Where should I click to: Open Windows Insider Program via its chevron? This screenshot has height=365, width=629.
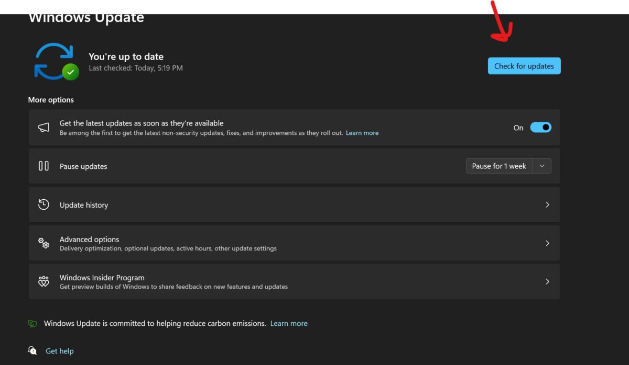(x=547, y=282)
